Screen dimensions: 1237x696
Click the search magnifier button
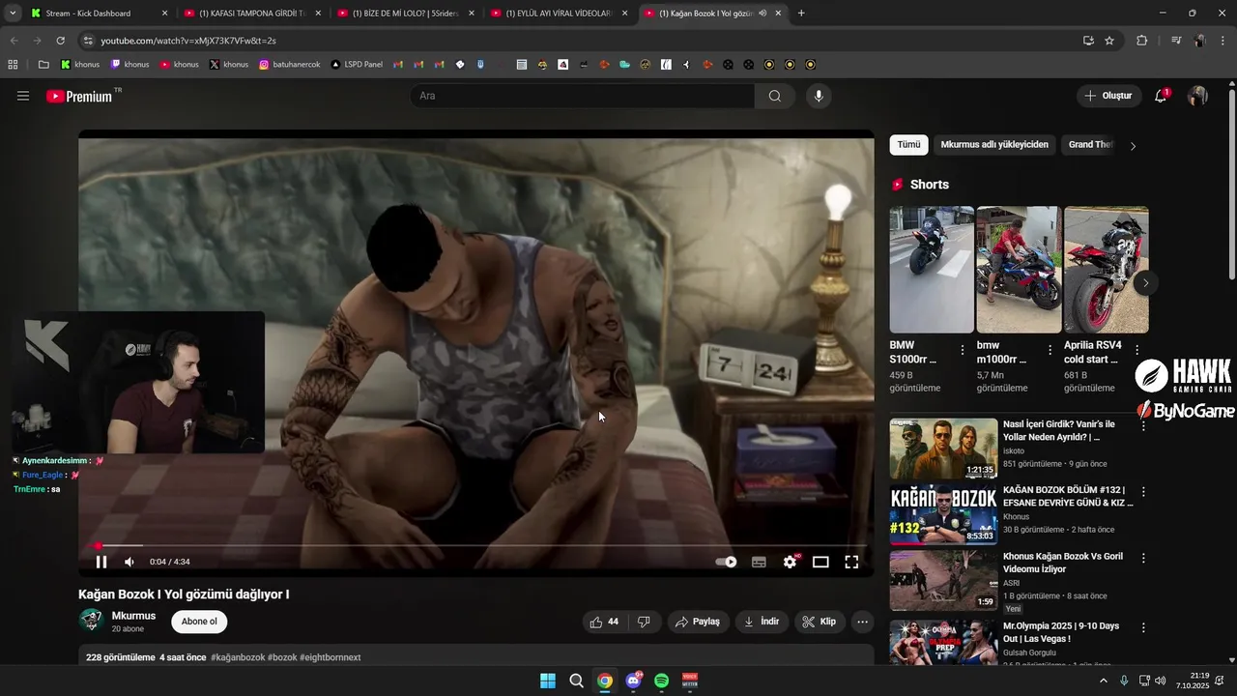775,96
